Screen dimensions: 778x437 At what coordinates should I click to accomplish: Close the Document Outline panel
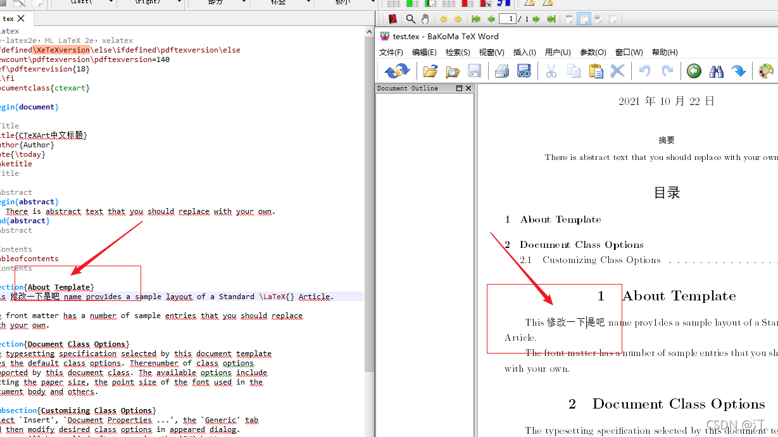click(x=468, y=89)
